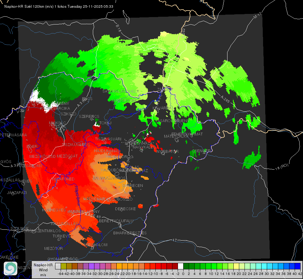Pick the darkest green swatch right of white

click(x=186, y=266)
